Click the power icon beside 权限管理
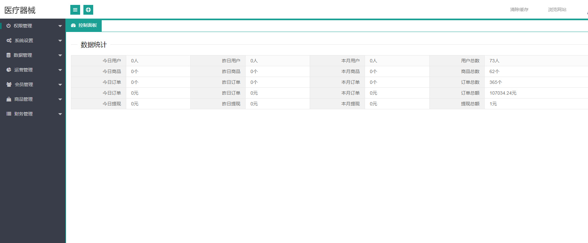The width and height of the screenshot is (588, 243). (9, 26)
